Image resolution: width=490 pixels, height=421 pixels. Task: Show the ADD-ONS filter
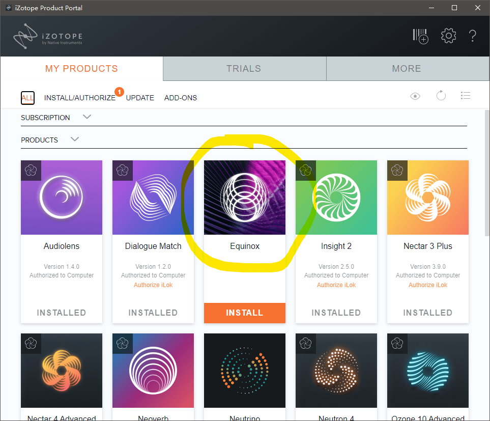[181, 98]
